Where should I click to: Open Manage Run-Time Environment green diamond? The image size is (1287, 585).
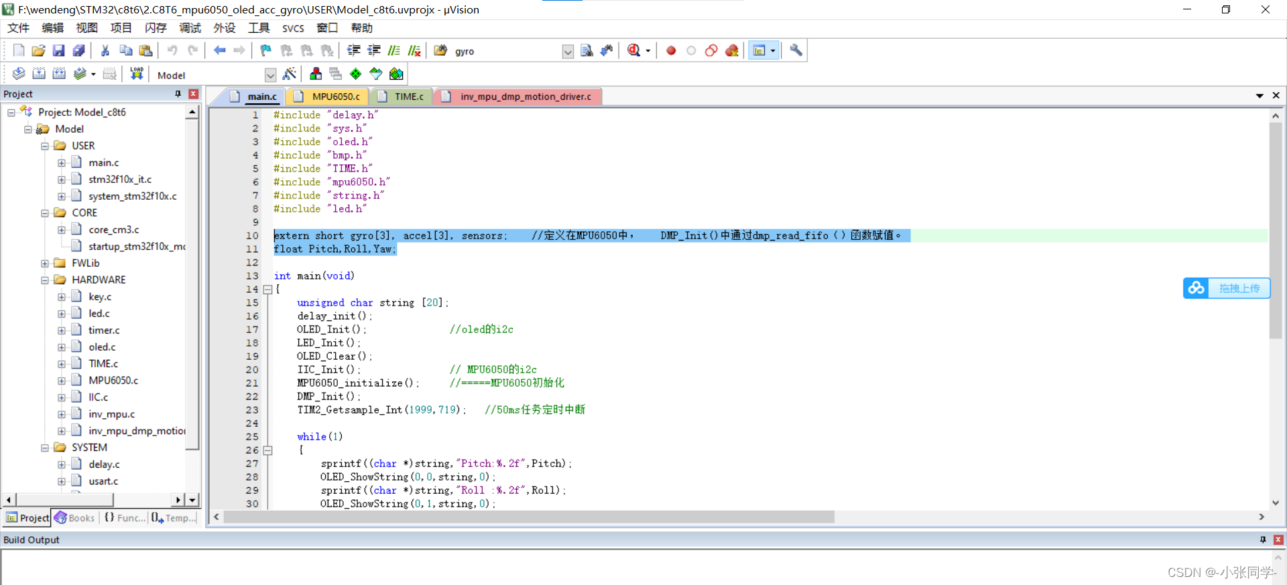[356, 74]
